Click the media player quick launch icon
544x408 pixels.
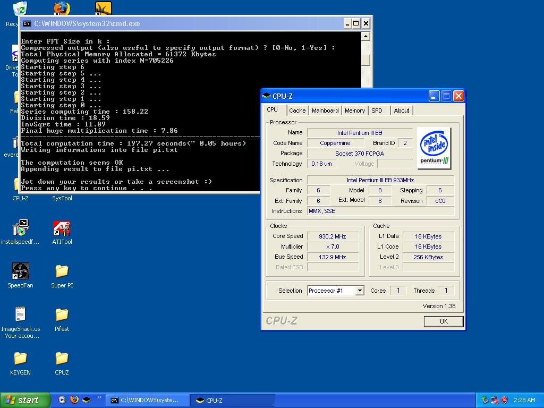point(62,399)
